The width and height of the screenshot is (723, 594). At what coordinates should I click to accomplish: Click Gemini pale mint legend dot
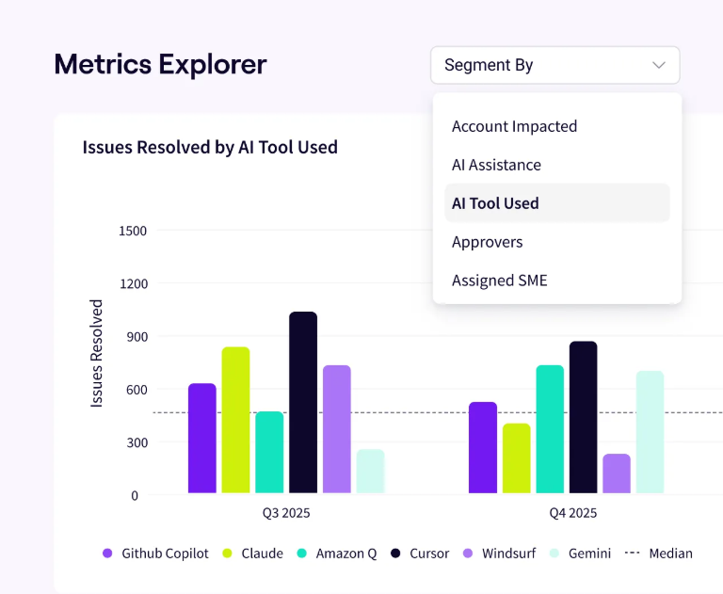[554, 554]
